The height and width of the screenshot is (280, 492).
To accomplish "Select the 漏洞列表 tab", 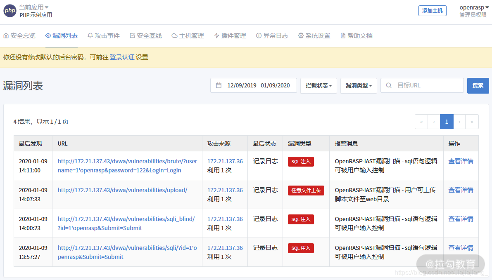I will coord(62,36).
